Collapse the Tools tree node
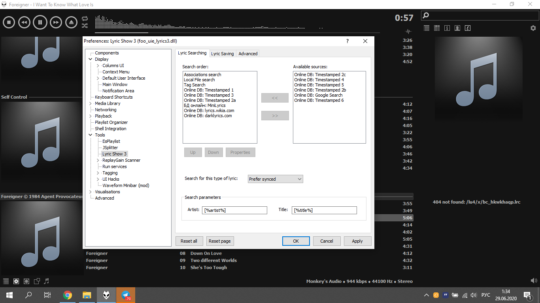This screenshot has height=303, width=540. point(91,135)
